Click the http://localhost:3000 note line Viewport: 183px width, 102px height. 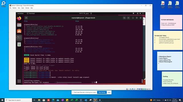(168, 25)
